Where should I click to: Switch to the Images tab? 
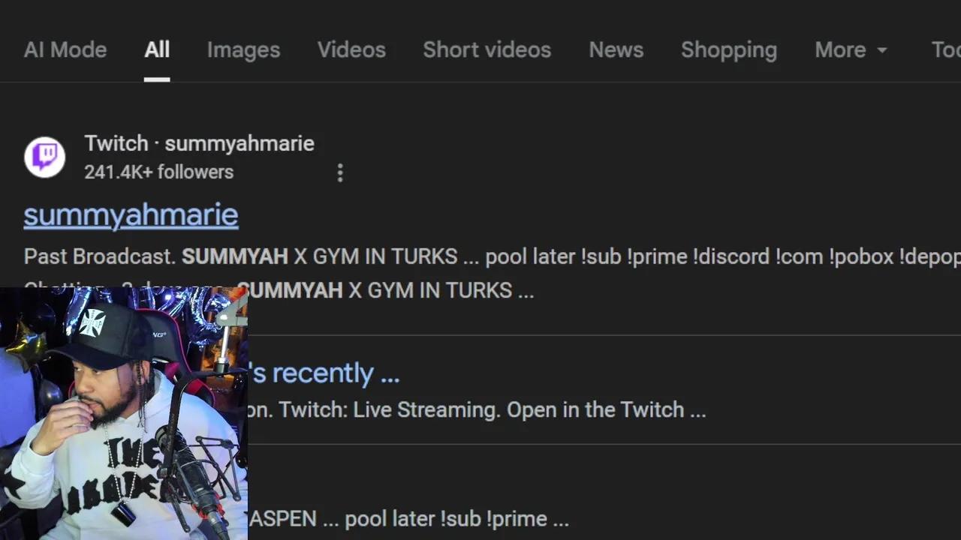(243, 49)
